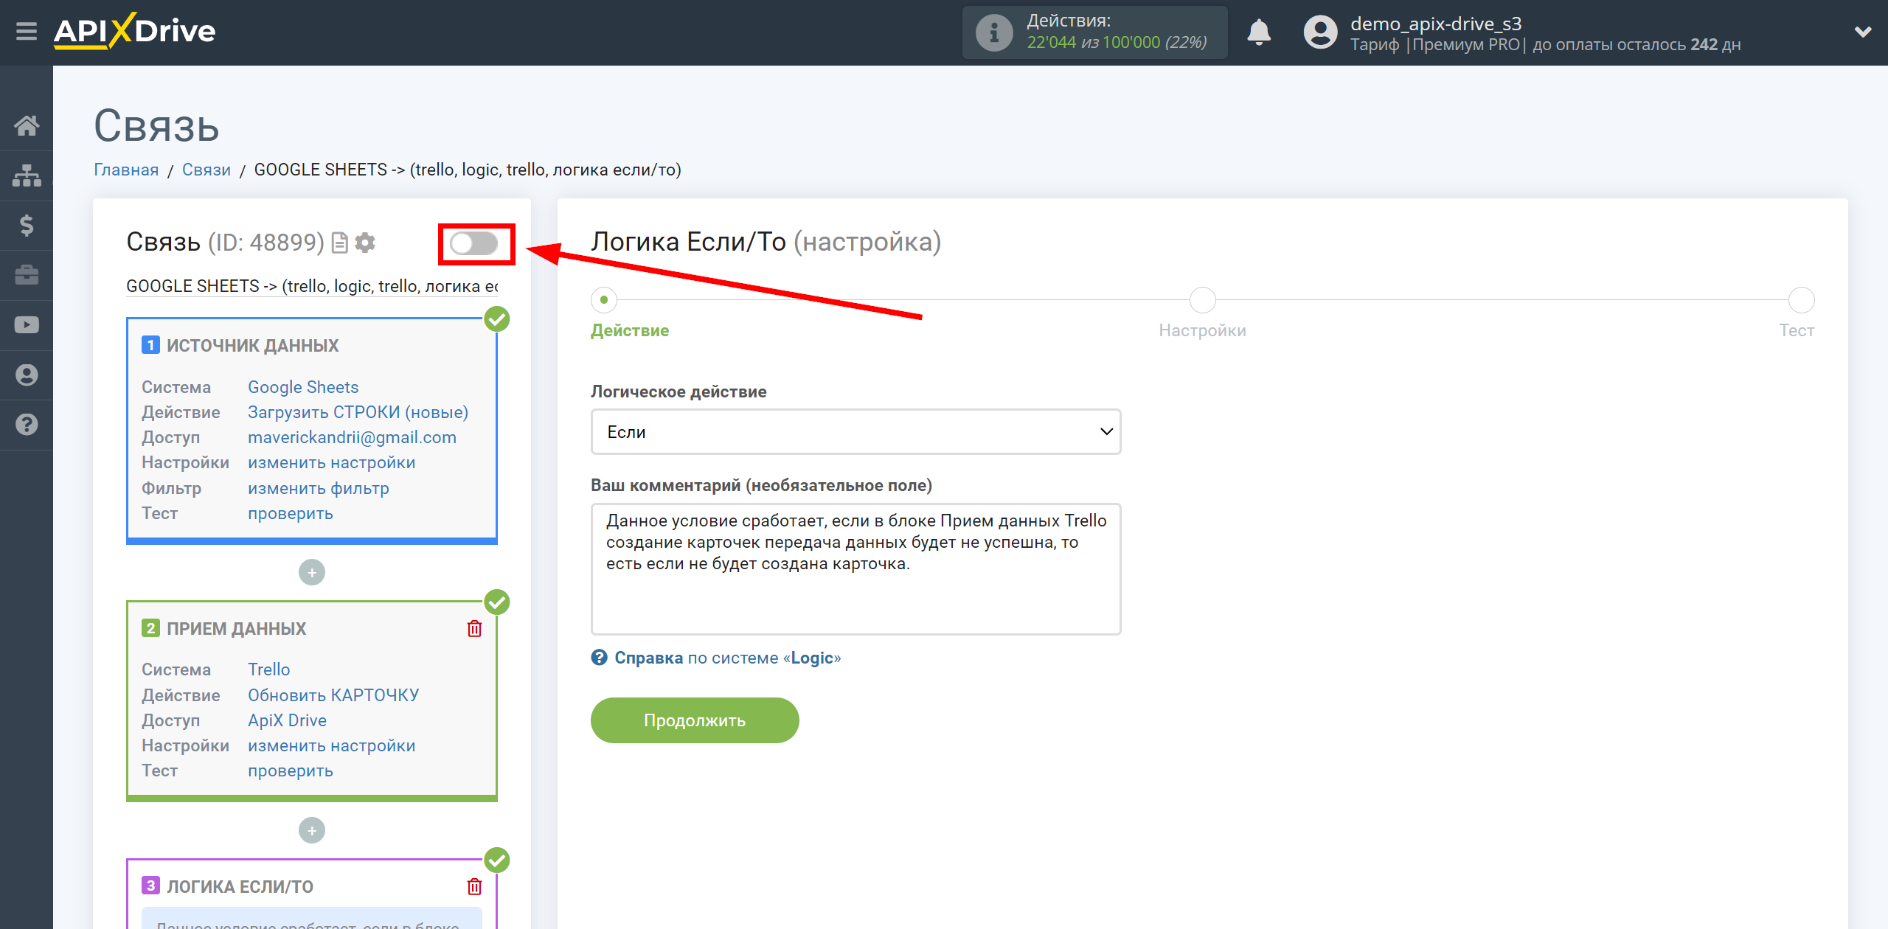Click the ApiX Drive access link

pos(287,720)
